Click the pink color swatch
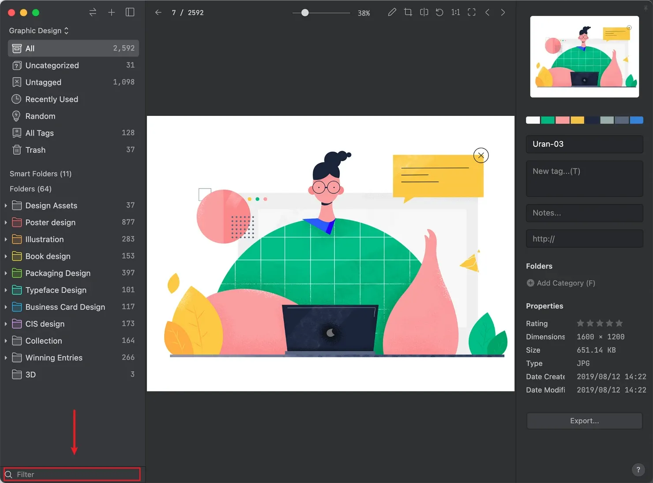The height and width of the screenshot is (483, 653). click(x=563, y=120)
